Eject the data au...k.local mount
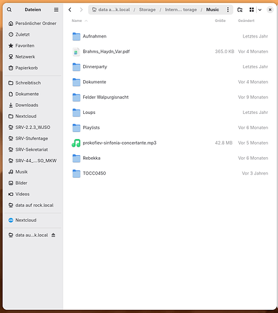This screenshot has height=313, width=278. point(53,235)
